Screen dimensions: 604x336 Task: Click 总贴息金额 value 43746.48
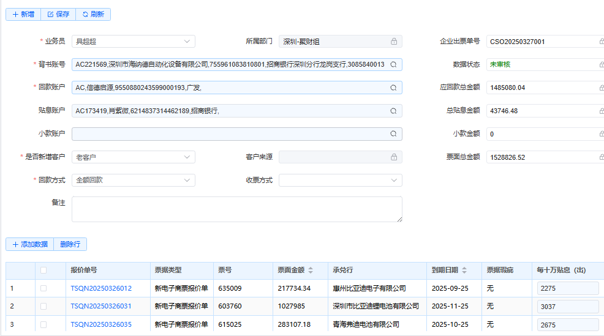pyautogui.click(x=504, y=111)
